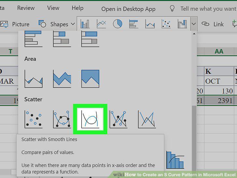
Task: Click the Tell me what you want box
Action: coord(208,9)
